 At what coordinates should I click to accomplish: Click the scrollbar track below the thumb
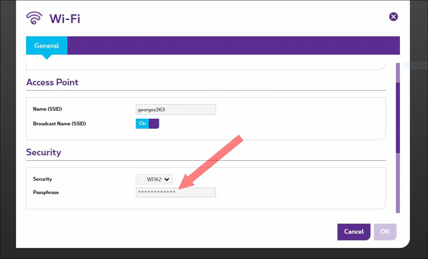coord(398,183)
